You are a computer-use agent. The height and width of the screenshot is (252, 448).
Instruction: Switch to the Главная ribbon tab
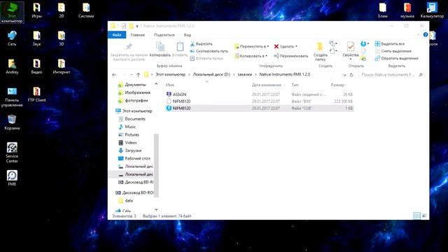point(137,35)
